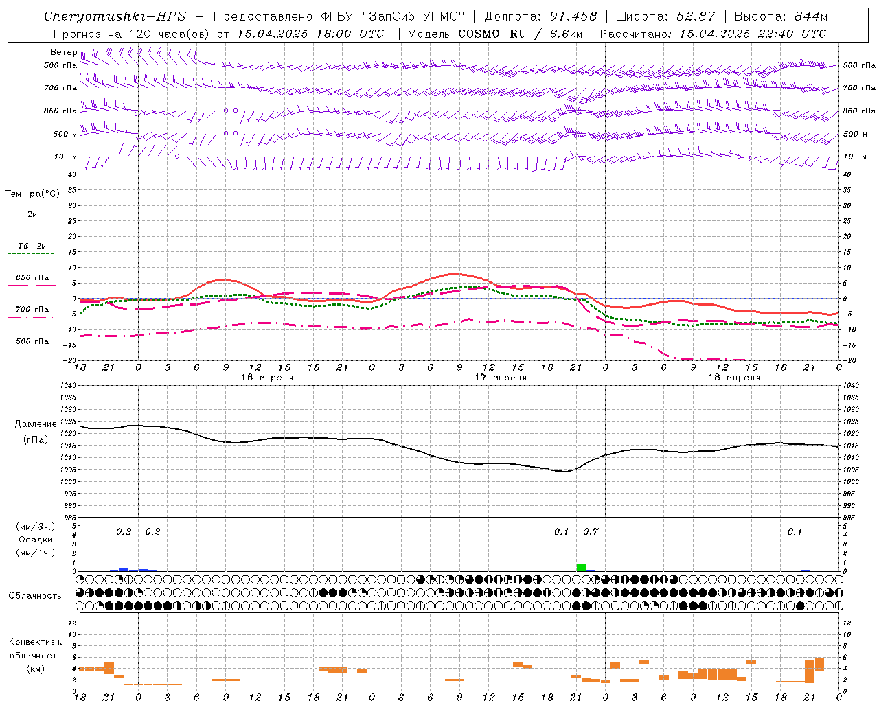879x703 pixels.
Task: Select the Широта: 52.87 value
Action: pyautogui.click(x=665, y=16)
